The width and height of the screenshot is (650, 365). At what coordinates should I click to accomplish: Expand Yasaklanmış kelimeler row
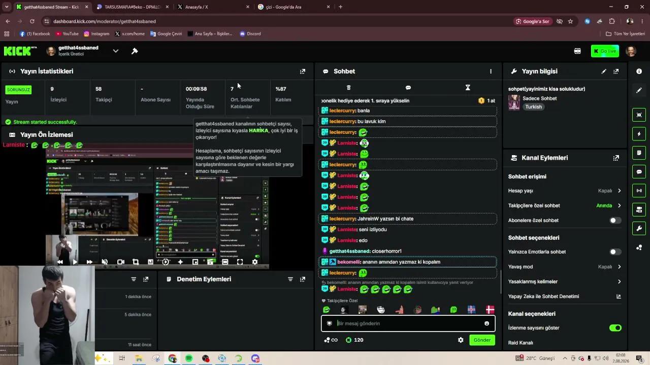click(x=565, y=281)
